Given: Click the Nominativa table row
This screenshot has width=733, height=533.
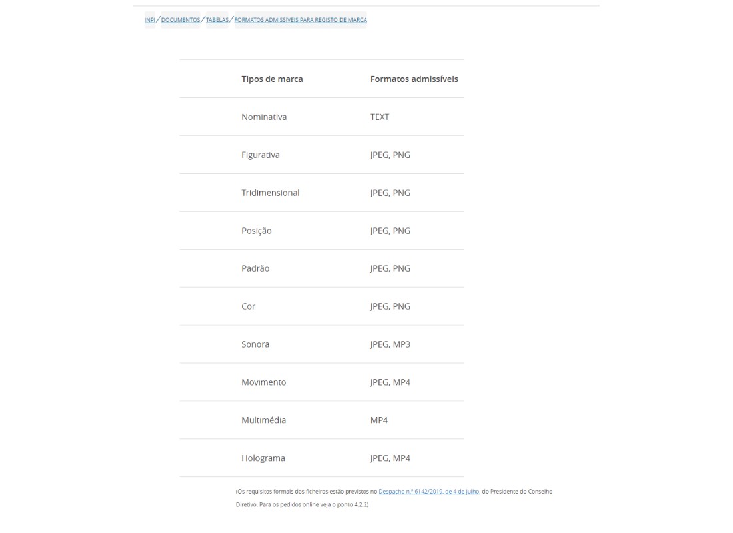Looking at the screenshot, I should (x=264, y=117).
